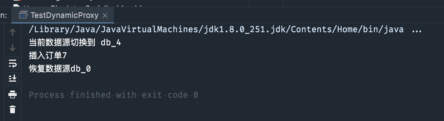This screenshot has width=444, height=121.
Task: Click the Process finished exit code line
Action: 113,95
